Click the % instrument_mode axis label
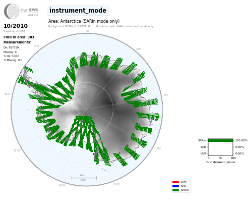Image resolution: width=248 pixels, height=207 pixels. tap(221, 162)
